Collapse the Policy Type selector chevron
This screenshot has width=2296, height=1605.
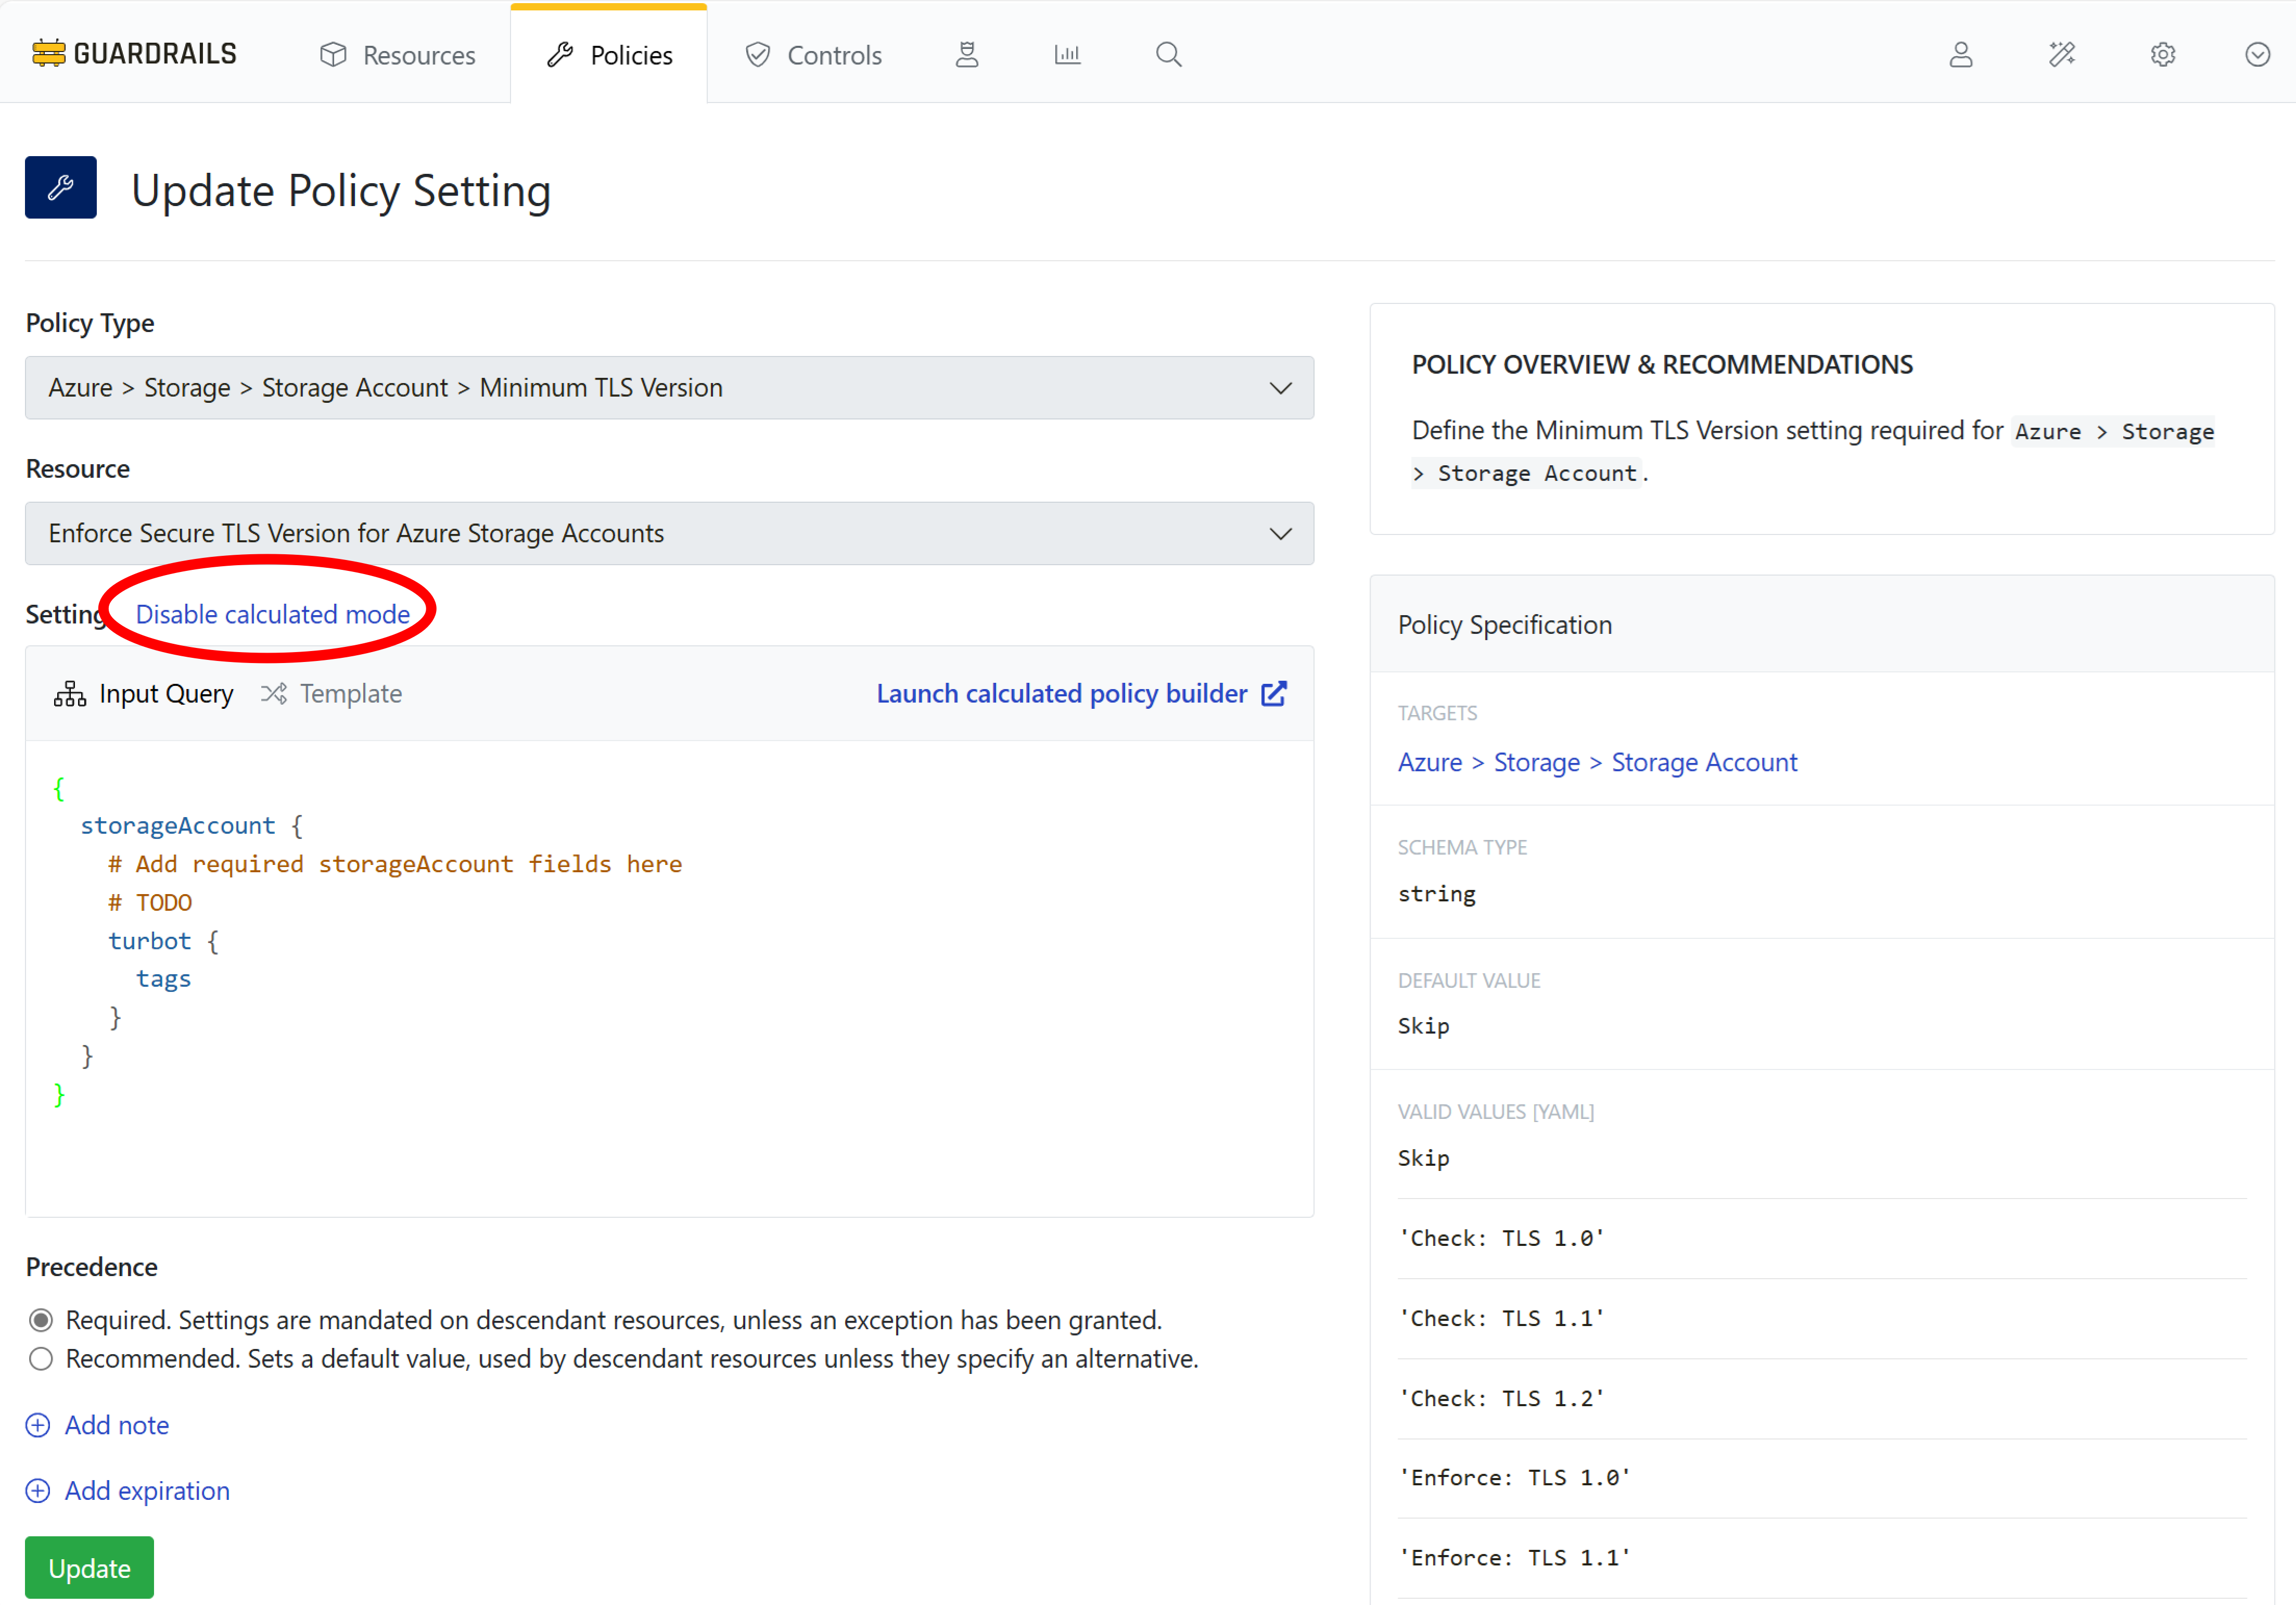(1281, 388)
